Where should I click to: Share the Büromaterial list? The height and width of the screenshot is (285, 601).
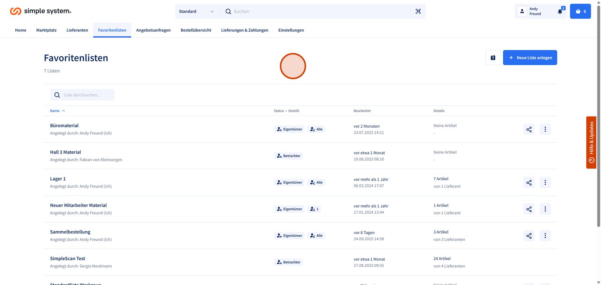529,129
